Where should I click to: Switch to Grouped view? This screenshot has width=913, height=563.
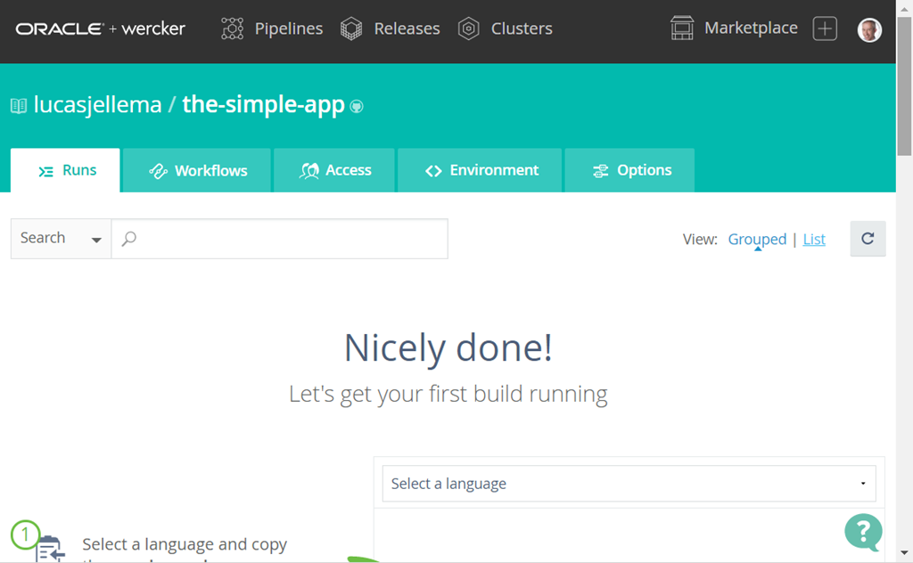(x=757, y=239)
